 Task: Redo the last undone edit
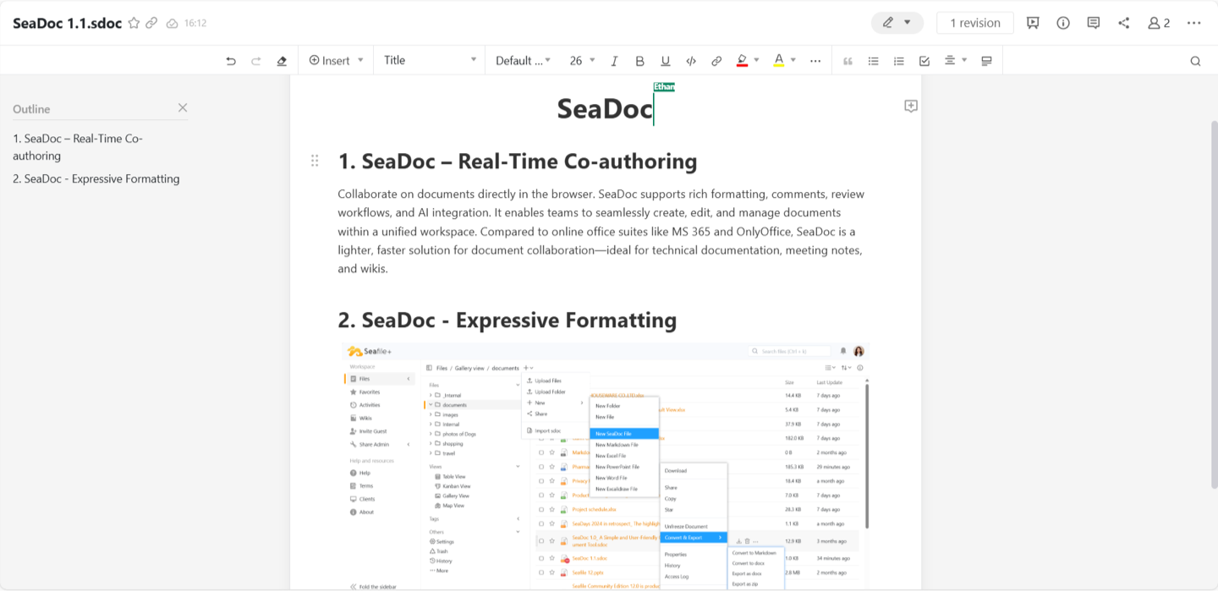256,61
